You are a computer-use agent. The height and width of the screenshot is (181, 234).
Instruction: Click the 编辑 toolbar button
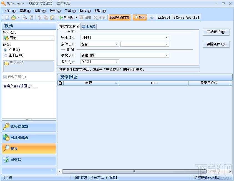[85, 17]
